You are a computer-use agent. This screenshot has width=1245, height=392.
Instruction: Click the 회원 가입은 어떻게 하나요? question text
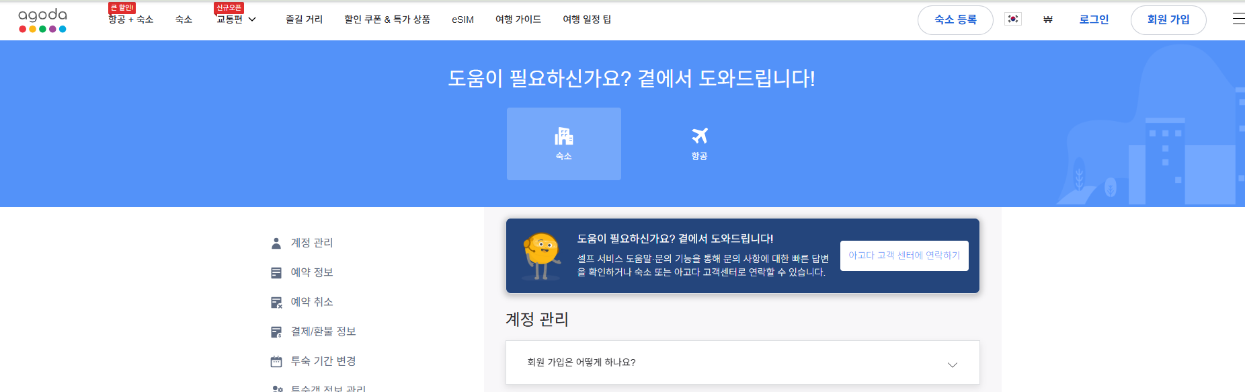(581, 362)
